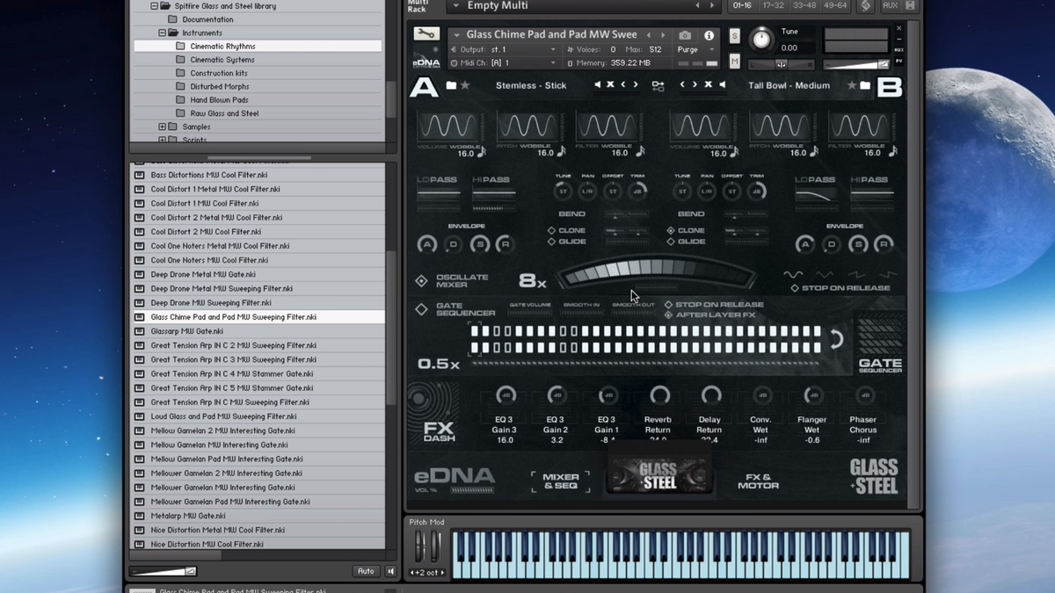The image size is (1055, 593).
Task: Open the instrument info icon
Action: tap(709, 35)
